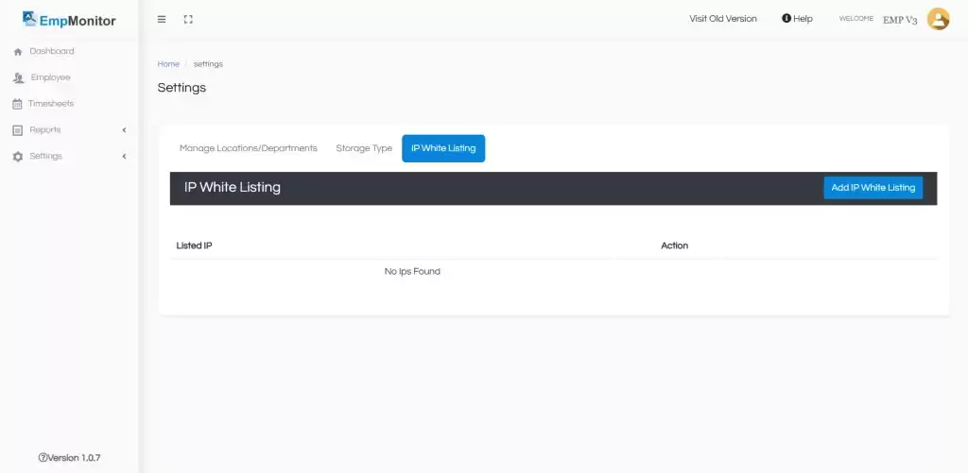Click the No Ips Found message

412,271
